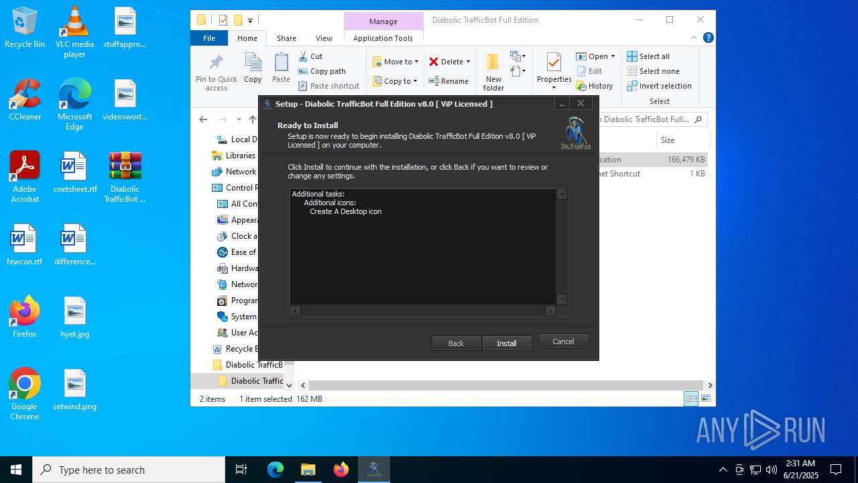Click the Windows Start button

(16, 470)
